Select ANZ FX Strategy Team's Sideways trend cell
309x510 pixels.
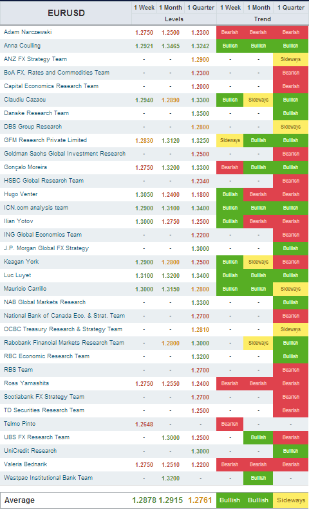tap(290, 59)
